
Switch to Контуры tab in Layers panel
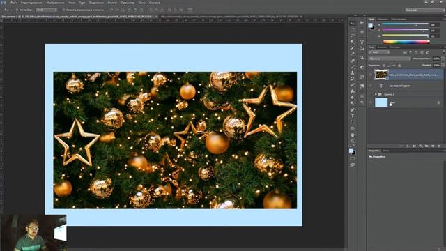click(395, 47)
